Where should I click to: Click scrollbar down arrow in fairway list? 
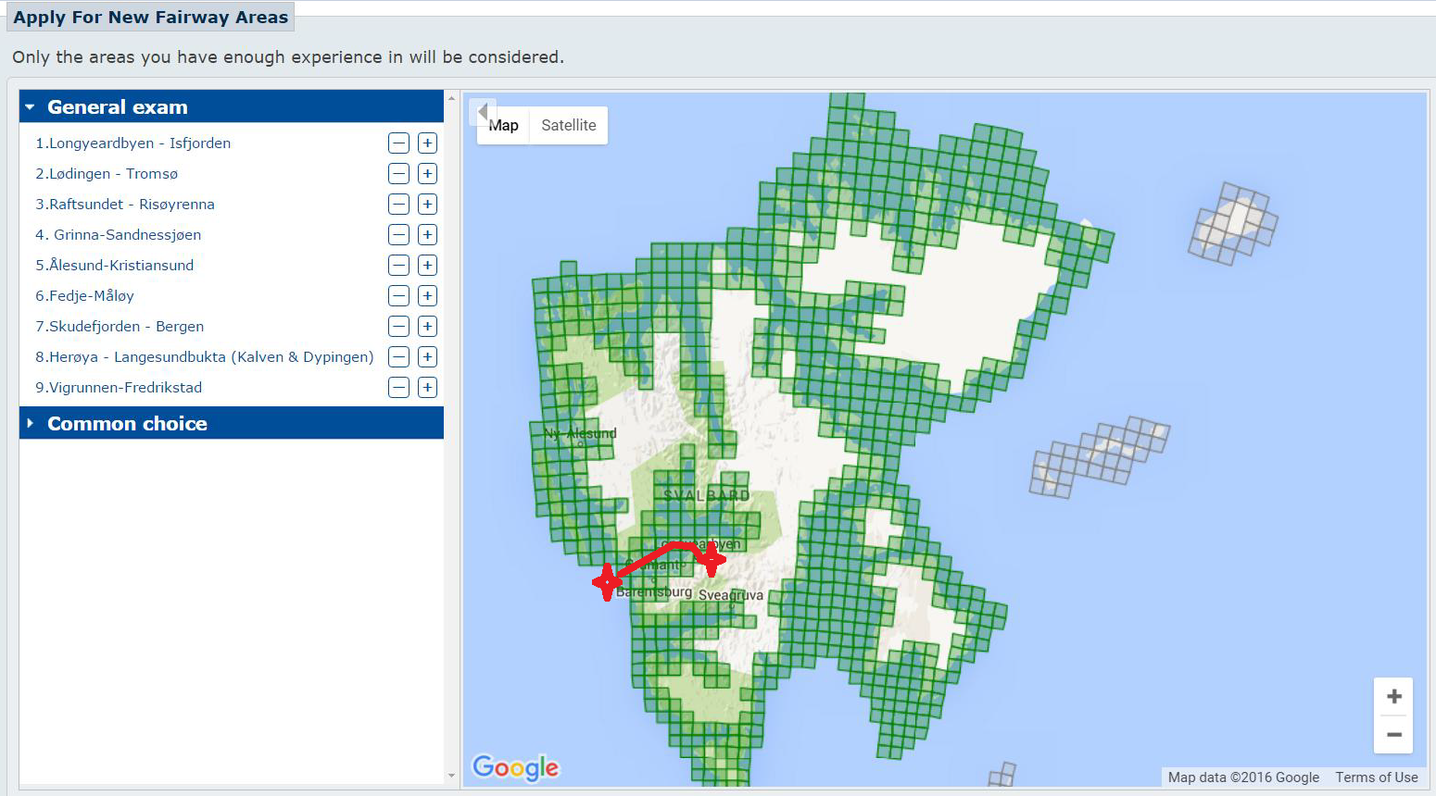point(452,776)
